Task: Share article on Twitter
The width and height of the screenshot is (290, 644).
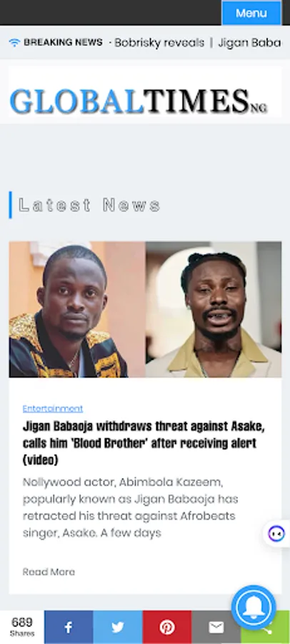Action: (x=118, y=627)
